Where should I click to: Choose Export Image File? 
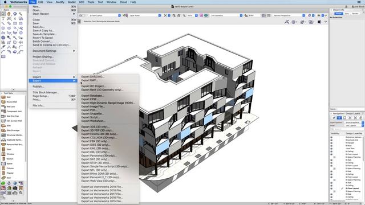click(93, 106)
